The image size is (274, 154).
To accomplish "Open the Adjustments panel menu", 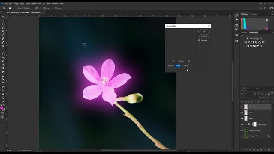I will 272,32.
